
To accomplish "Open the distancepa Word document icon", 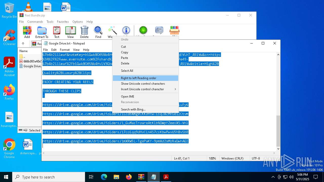I will click(27, 147).
